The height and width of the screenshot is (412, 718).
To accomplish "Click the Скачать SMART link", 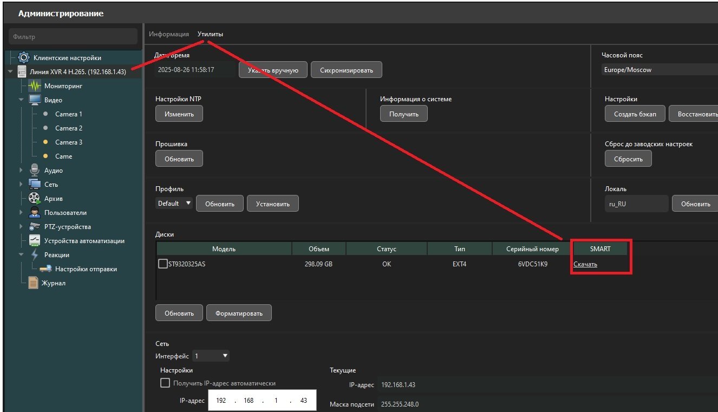I will (585, 264).
